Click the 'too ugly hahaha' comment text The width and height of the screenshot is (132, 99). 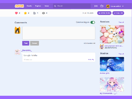coord(30,55)
